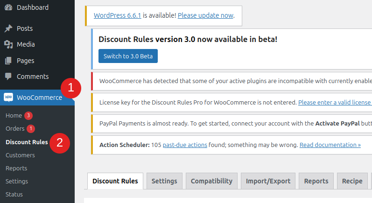
Task: Select WooCommerce menu item
Action: pos(39,98)
